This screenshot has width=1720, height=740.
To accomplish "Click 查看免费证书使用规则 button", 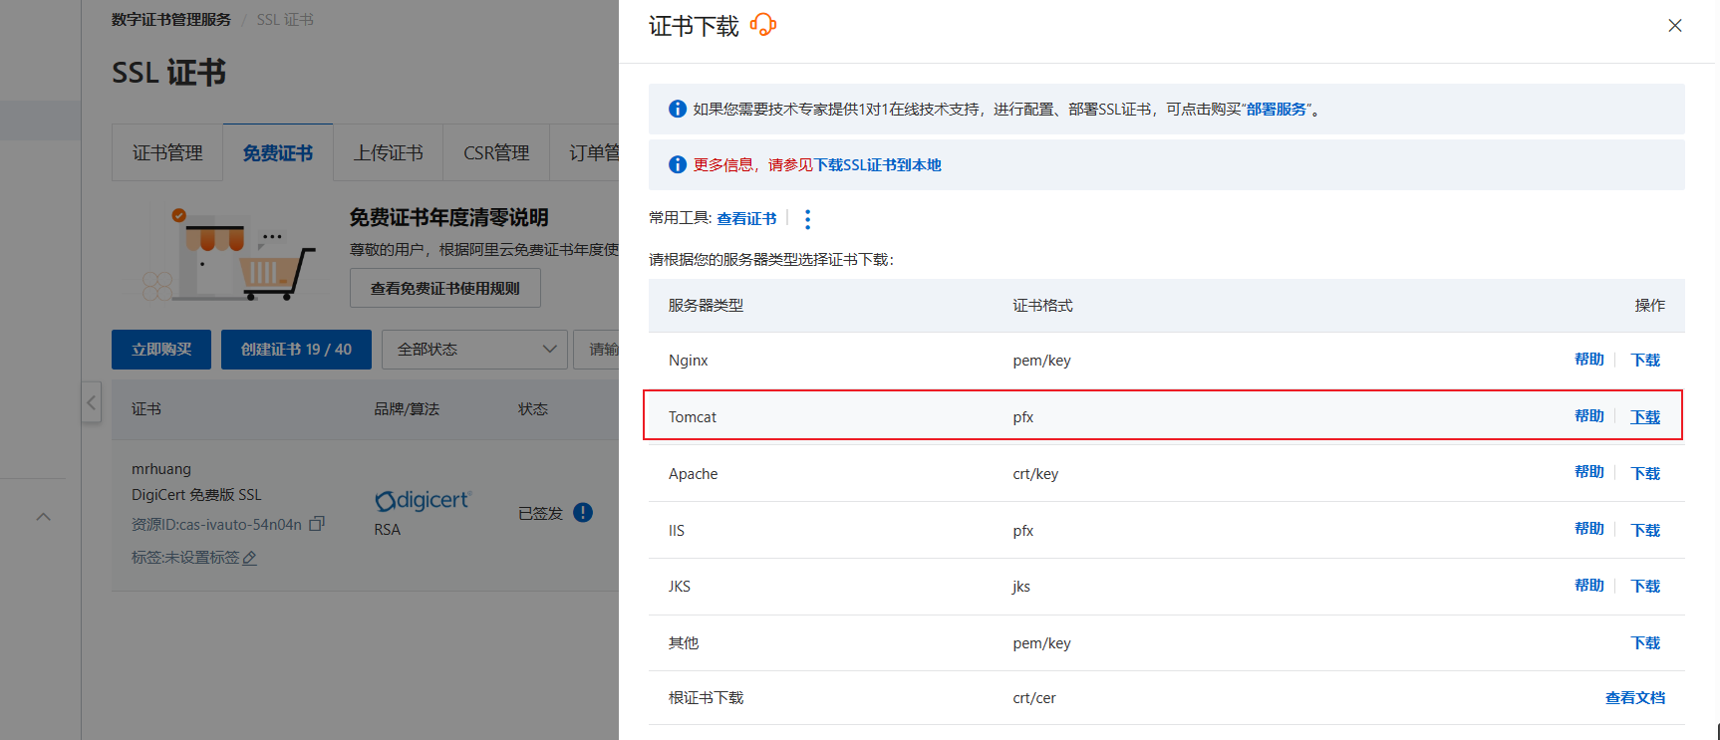I will pos(444,288).
